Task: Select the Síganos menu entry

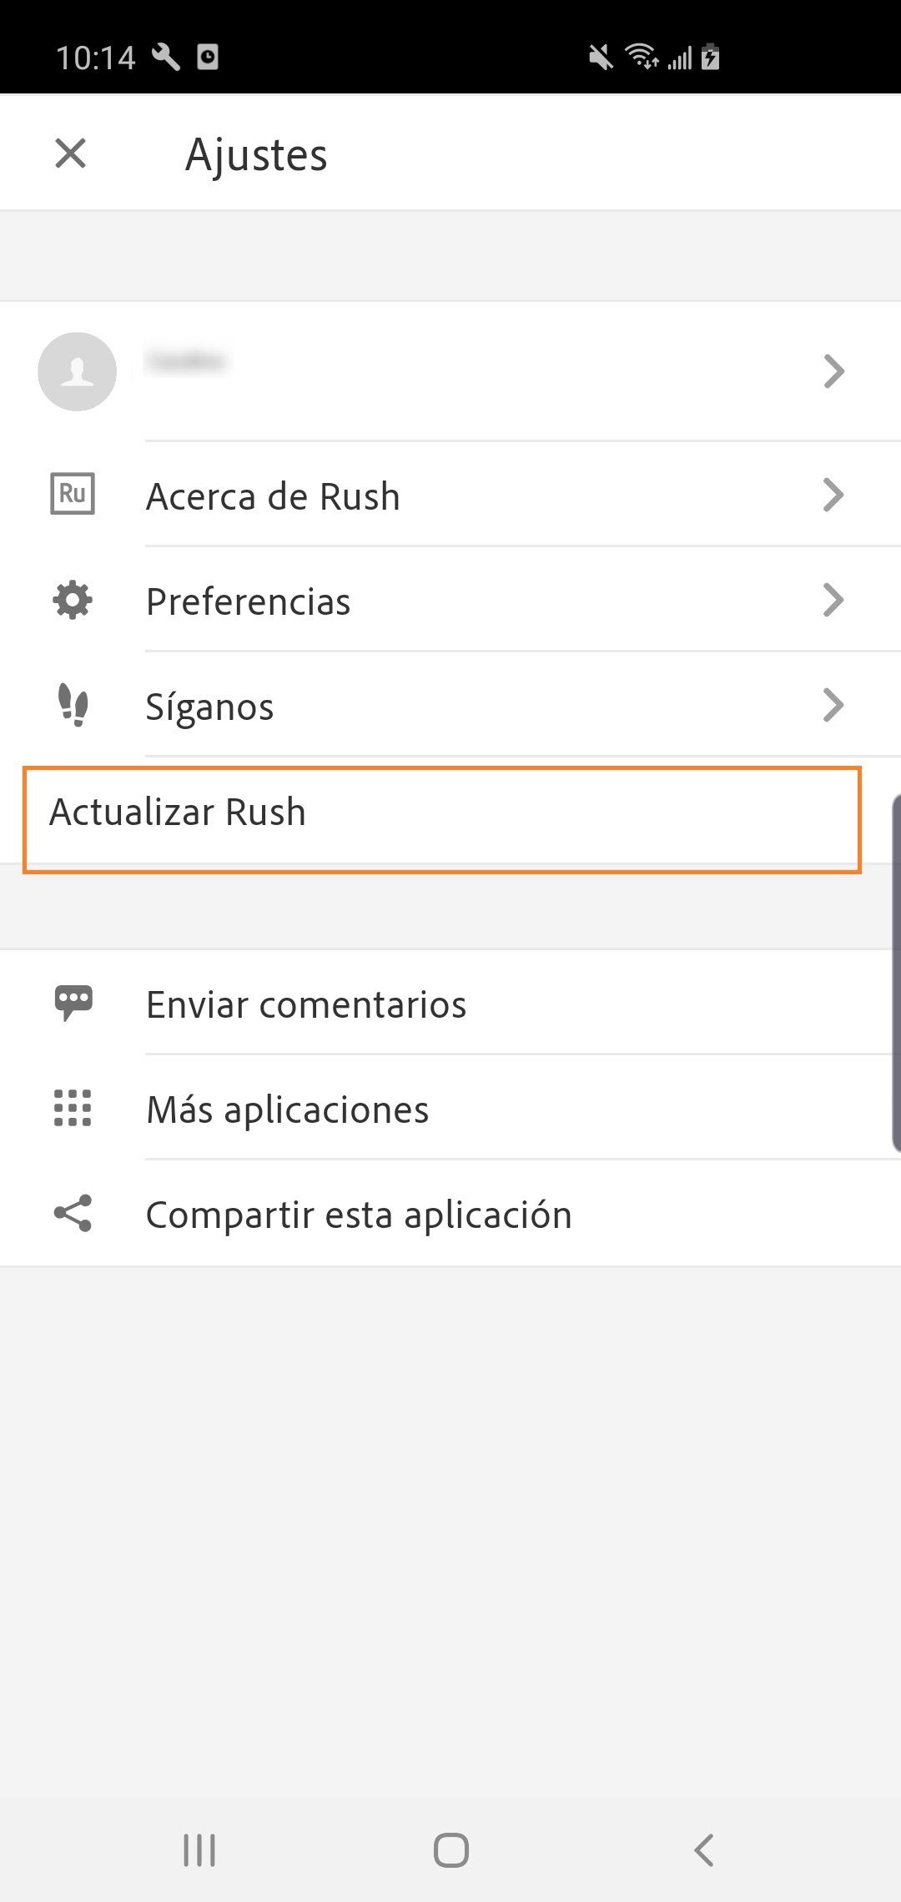Action: [x=210, y=706]
